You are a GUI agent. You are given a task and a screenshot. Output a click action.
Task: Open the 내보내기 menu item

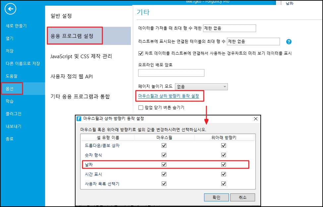tap(14, 126)
